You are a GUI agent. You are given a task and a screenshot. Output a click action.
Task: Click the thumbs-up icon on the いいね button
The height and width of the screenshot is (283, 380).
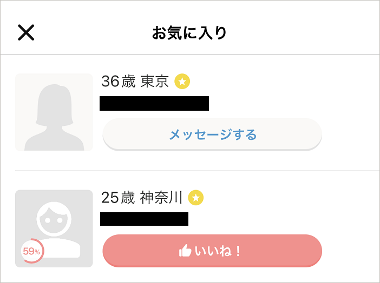185,251
